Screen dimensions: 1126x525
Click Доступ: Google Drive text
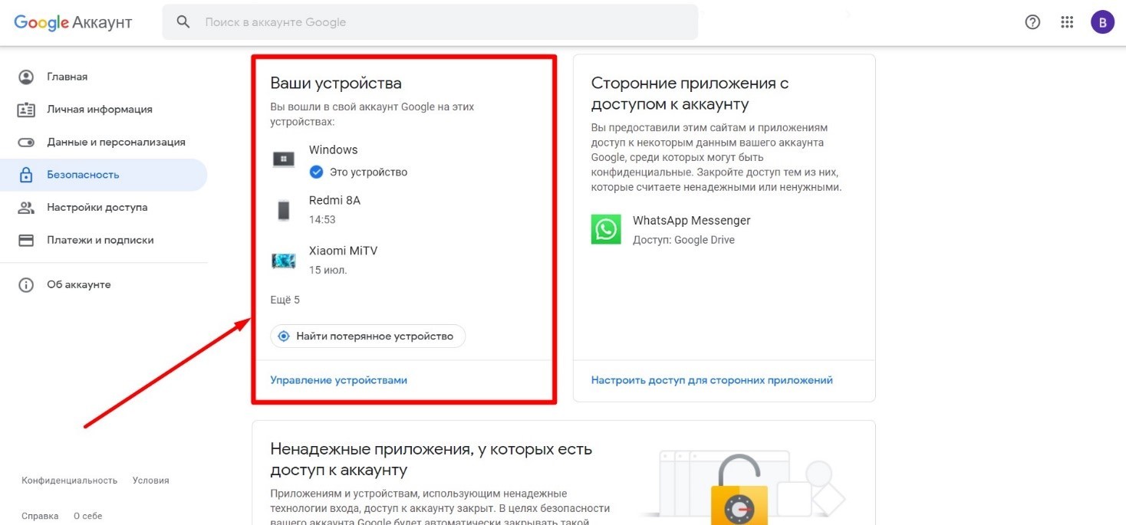click(x=683, y=240)
